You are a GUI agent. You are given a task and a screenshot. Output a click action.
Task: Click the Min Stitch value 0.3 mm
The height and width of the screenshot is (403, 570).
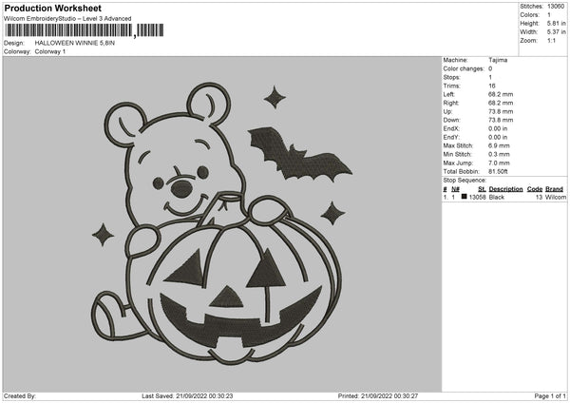click(499, 154)
